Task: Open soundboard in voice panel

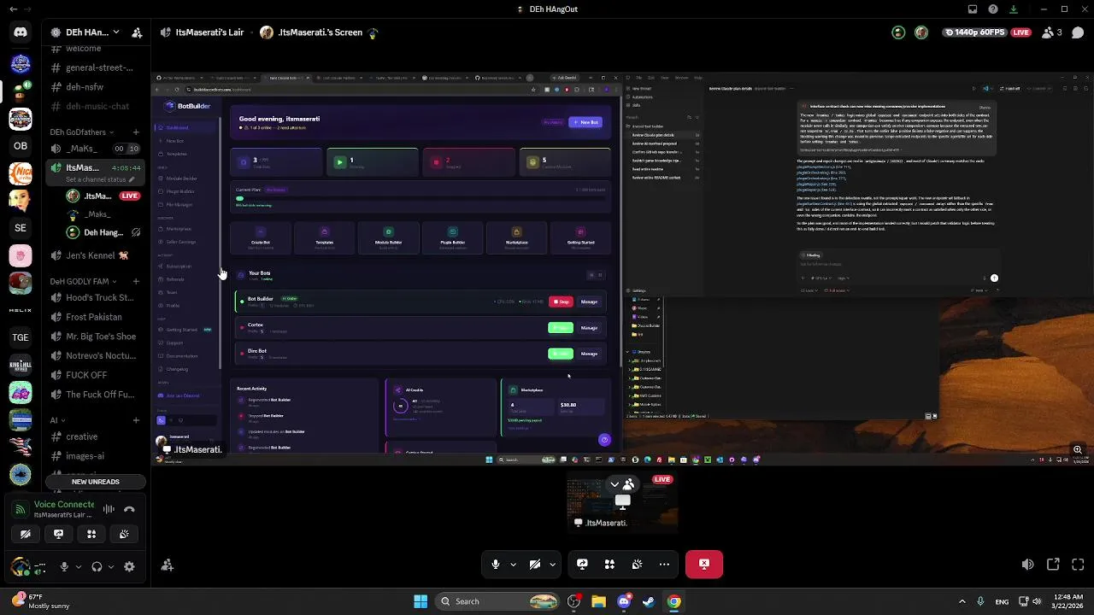Action: [x=124, y=534]
